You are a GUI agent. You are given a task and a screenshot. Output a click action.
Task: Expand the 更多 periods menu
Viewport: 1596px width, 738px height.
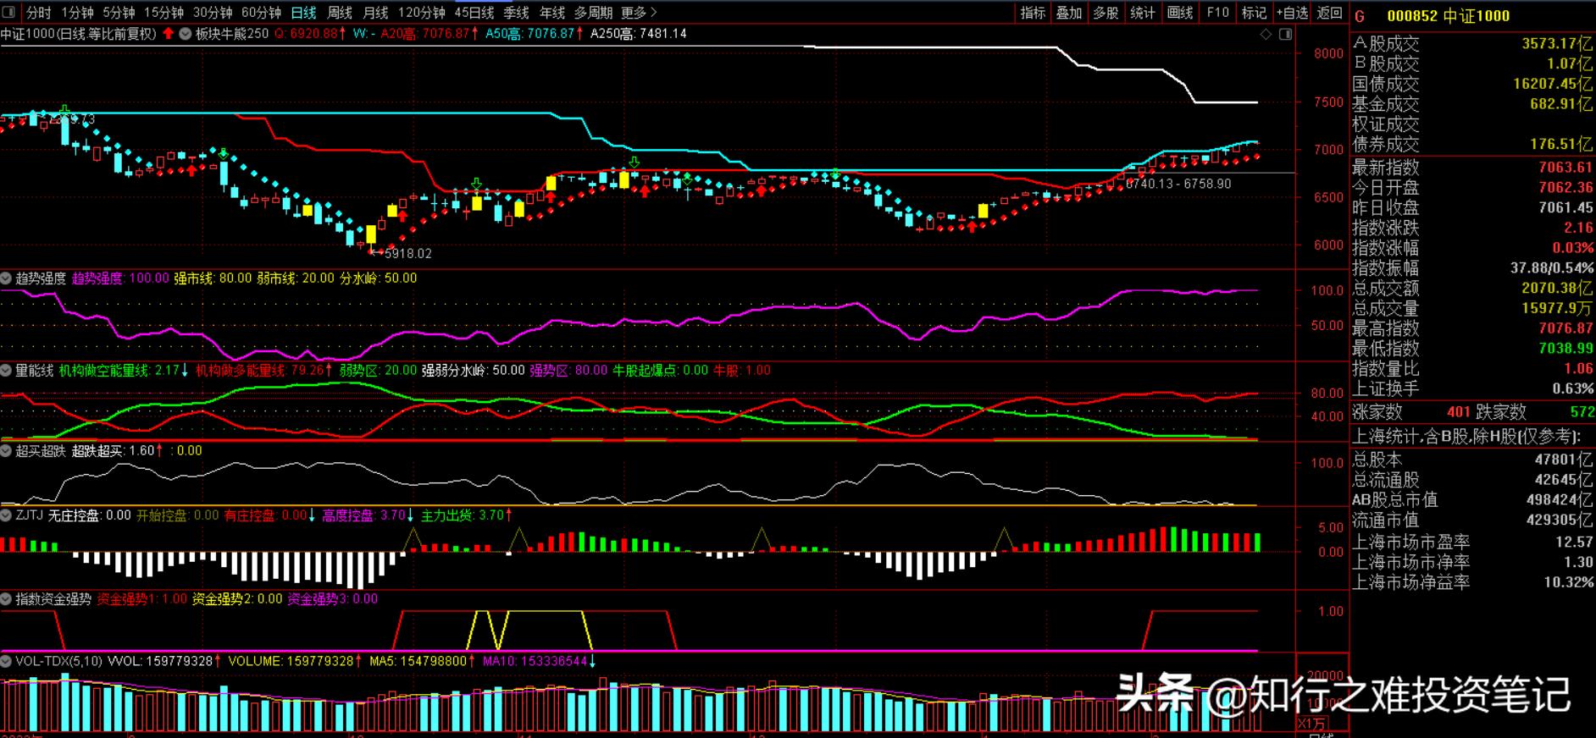click(639, 13)
